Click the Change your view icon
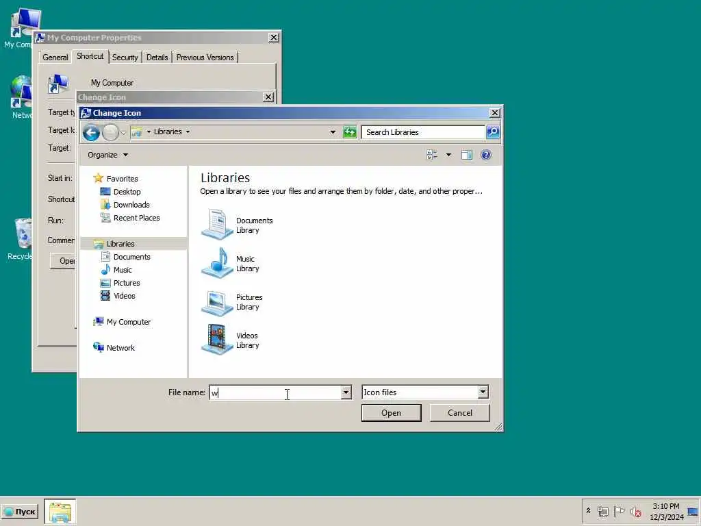701x526 pixels. coord(432,155)
